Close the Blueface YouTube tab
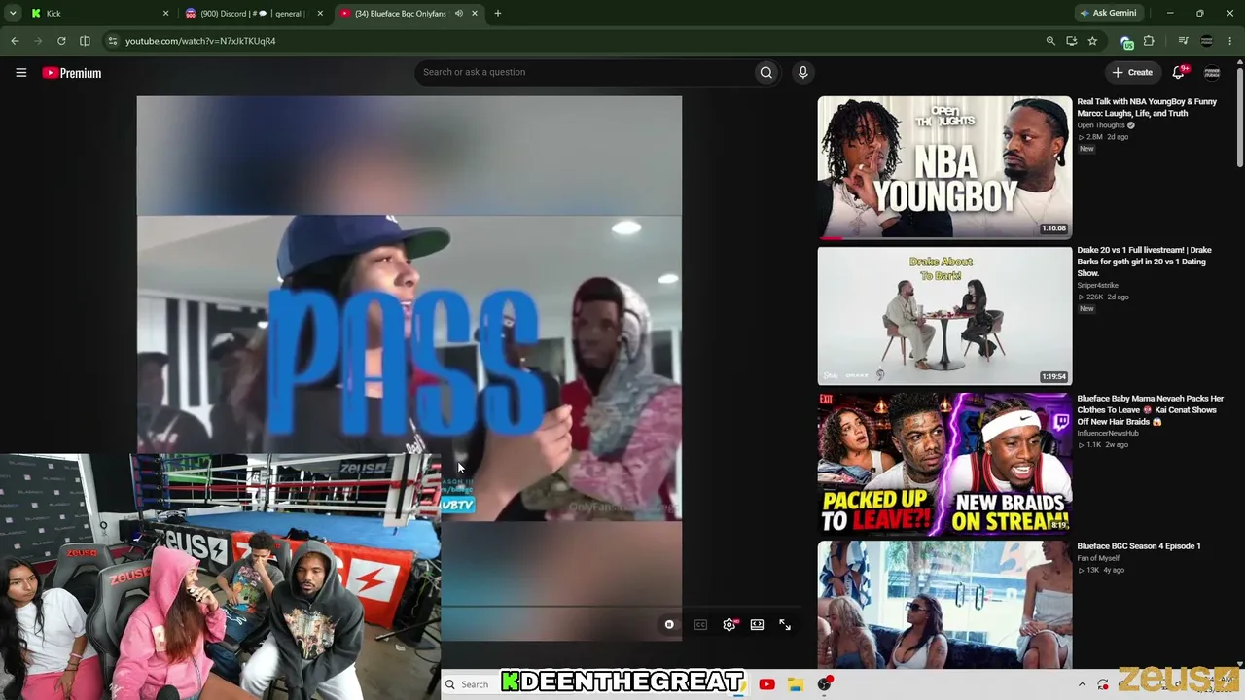The height and width of the screenshot is (700, 1245). [475, 14]
